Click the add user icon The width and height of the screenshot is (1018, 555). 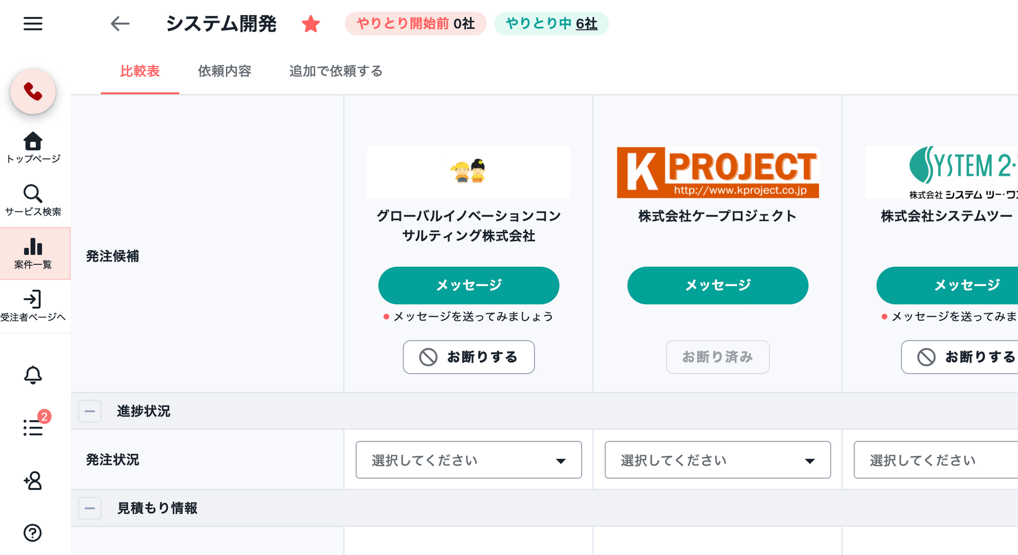coord(33,480)
